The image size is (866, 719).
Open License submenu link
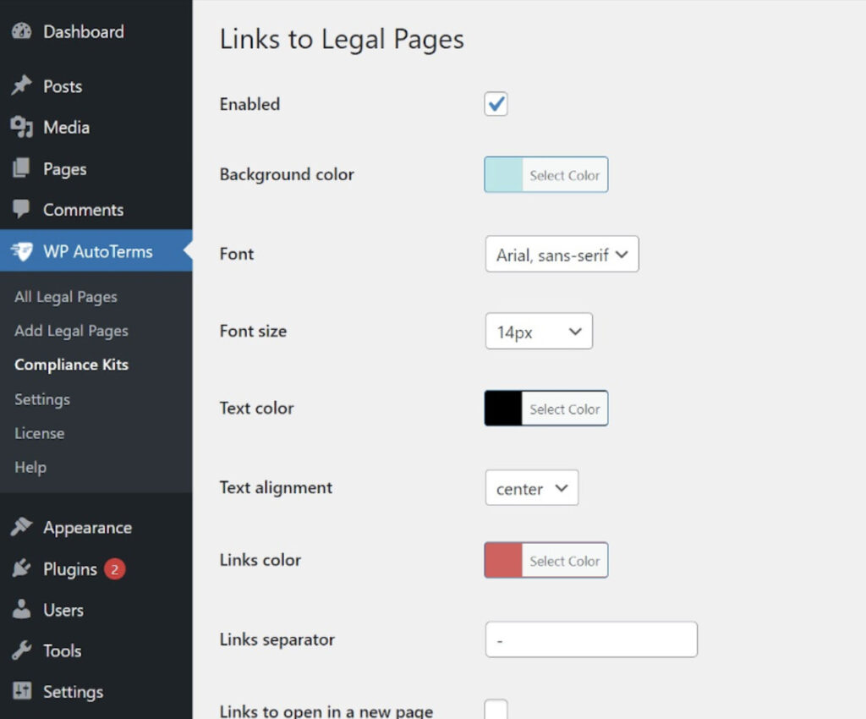point(39,433)
